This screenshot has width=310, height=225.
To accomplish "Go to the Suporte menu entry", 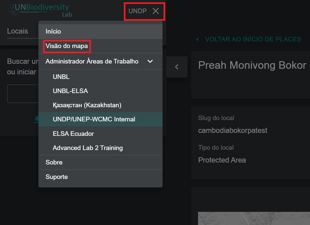I will tap(56, 177).
